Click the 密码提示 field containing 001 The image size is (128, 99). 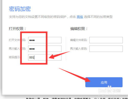click(x=45, y=57)
